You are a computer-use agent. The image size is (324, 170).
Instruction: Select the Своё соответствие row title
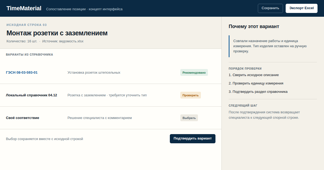coord(22,118)
